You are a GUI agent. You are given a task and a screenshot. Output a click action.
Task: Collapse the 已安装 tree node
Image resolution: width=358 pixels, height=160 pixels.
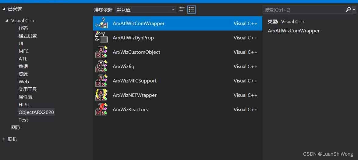4,9
